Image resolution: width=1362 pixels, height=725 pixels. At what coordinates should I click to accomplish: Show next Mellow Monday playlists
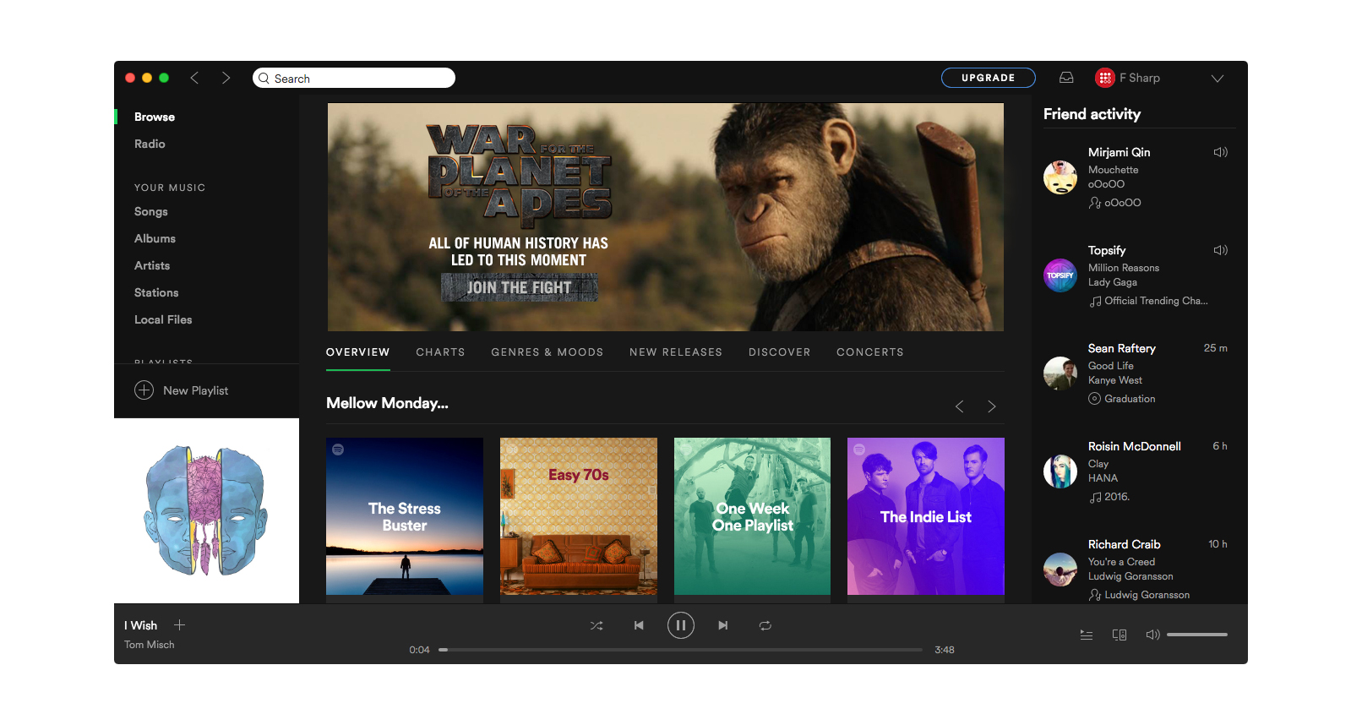tap(992, 406)
